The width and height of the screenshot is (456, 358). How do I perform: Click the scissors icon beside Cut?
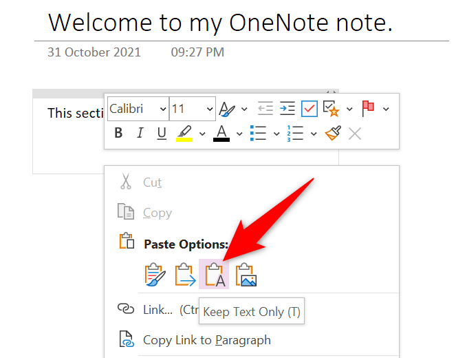tap(126, 181)
